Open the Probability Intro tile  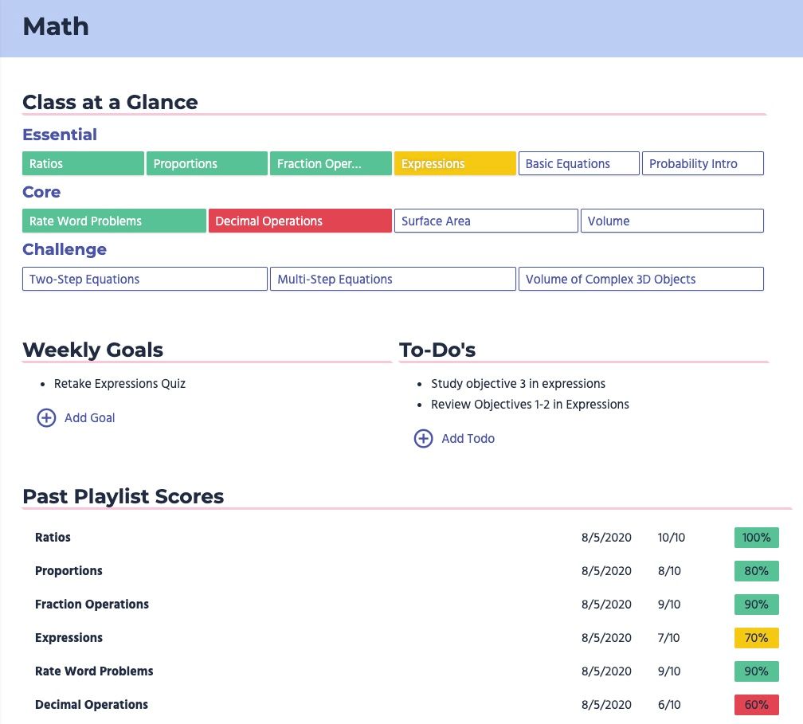(703, 163)
